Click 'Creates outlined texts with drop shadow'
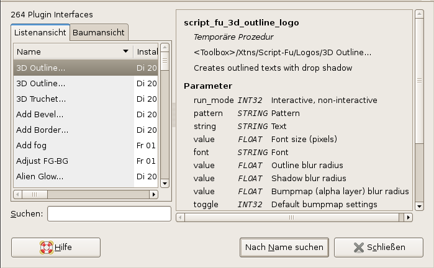The width and height of the screenshot is (434, 268). [273, 68]
